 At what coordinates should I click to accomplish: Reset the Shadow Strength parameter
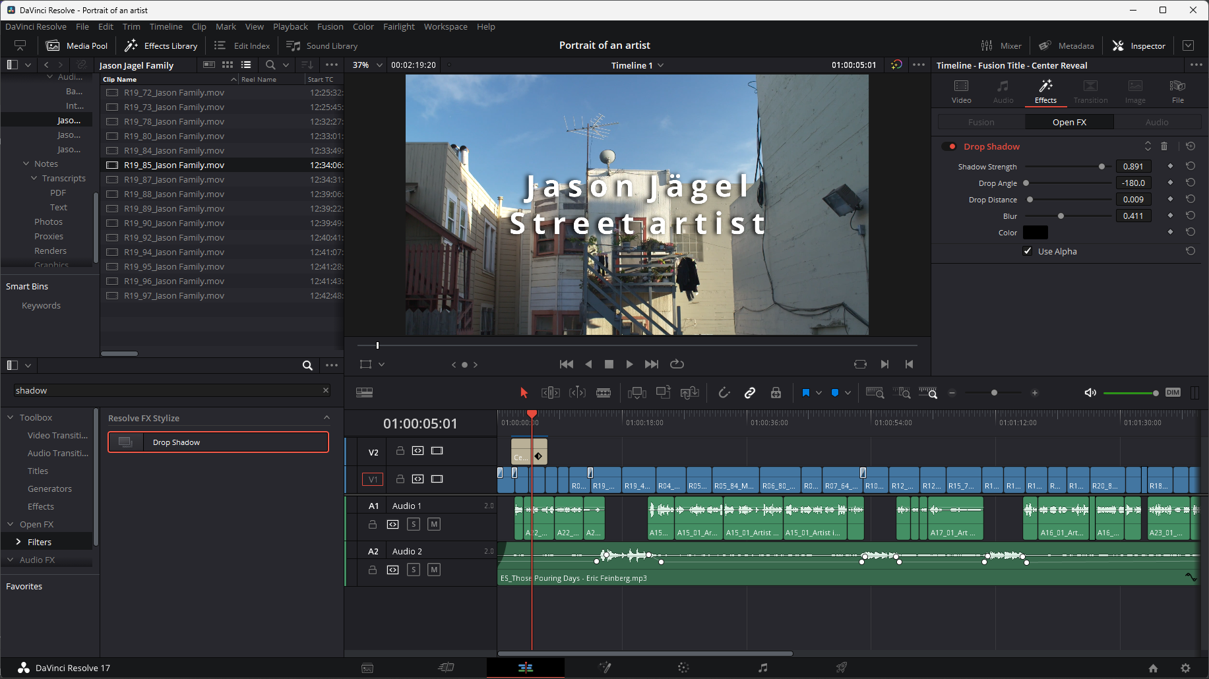click(x=1190, y=166)
